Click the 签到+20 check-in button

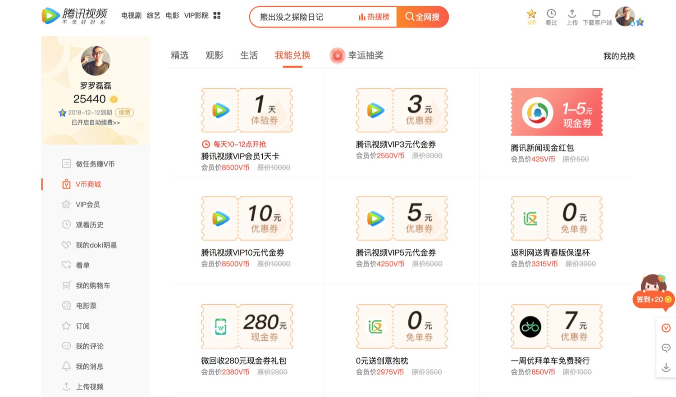[654, 299]
